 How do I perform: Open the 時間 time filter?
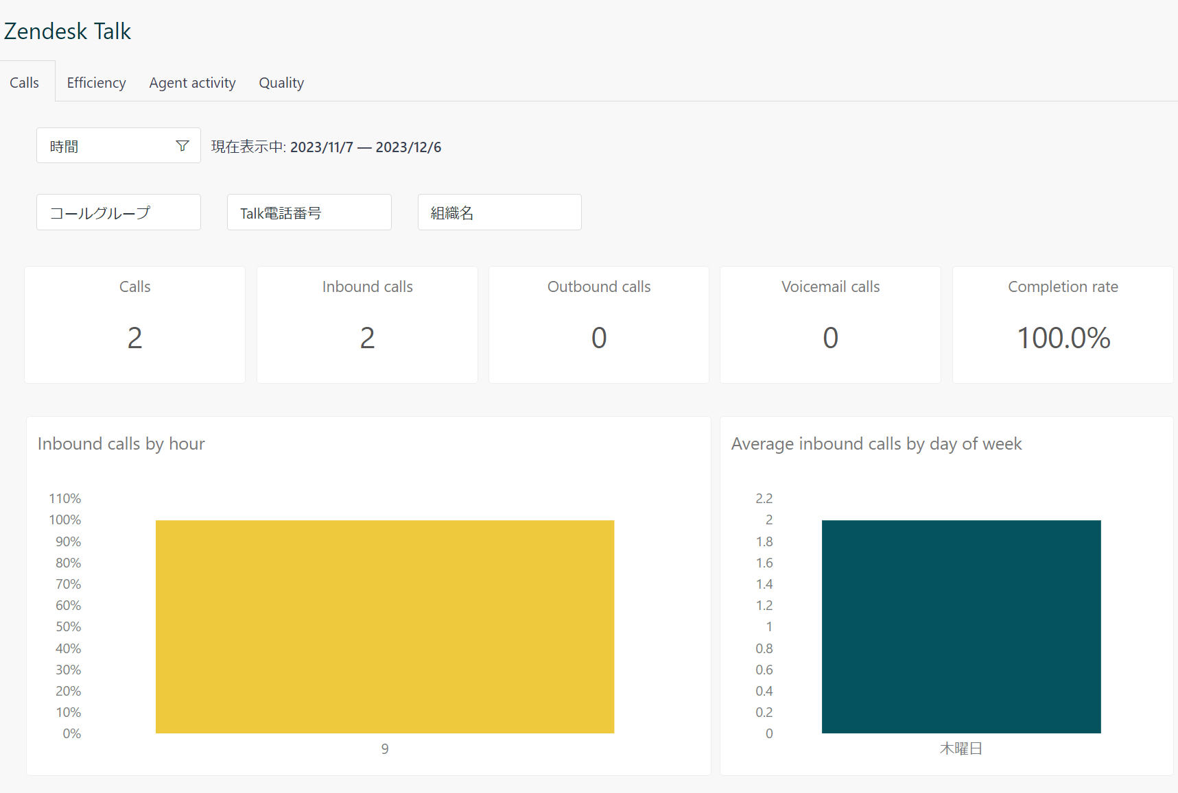click(x=103, y=145)
